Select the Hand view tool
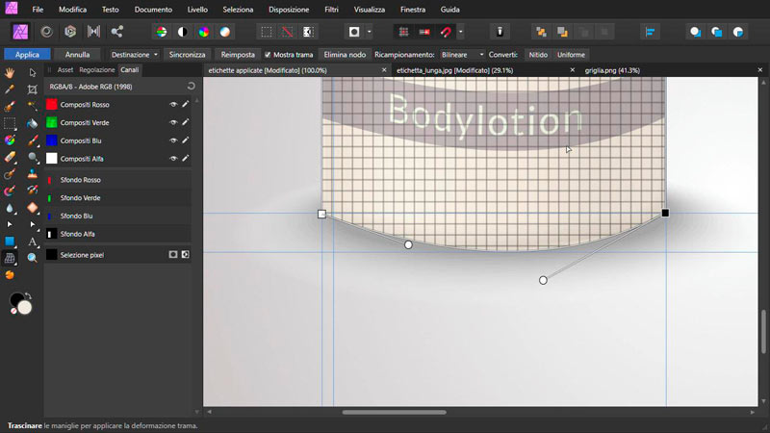770x433 pixels. click(x=10, y=73)
